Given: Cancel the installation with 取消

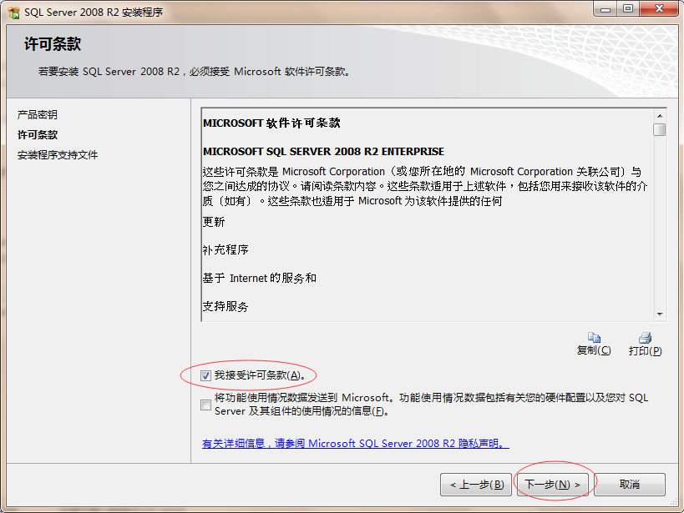Looking at the screenshot, I should 630,485.
